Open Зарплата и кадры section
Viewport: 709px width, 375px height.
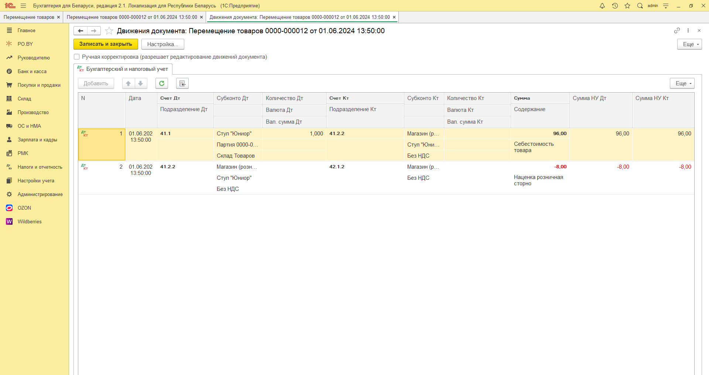point(37,140)
